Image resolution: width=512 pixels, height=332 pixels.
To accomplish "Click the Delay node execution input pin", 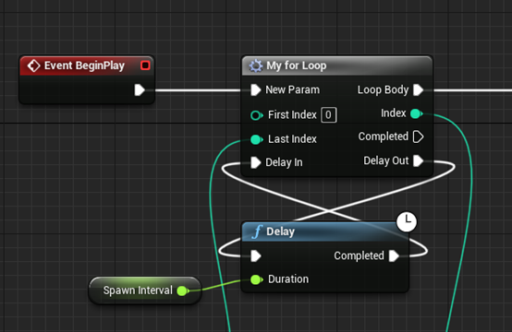I will click(256, 255).
